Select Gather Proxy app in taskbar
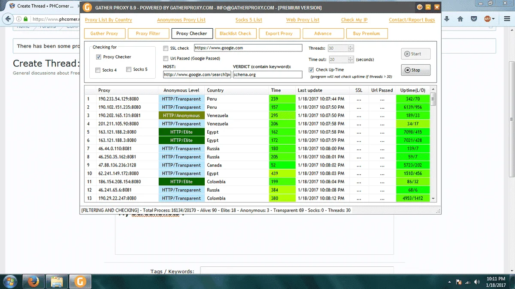Viewport: 515px width, 289px height. 79,282
